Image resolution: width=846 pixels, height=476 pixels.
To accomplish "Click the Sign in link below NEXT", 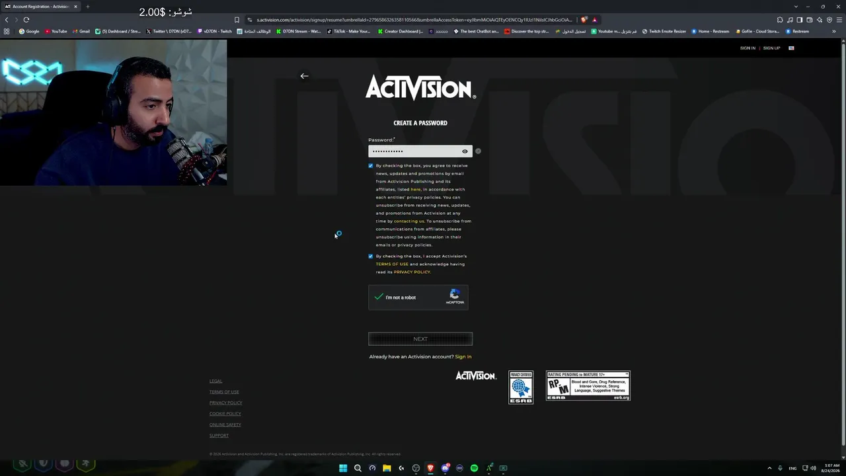I will pyautogui.click(x=463, y=357).
